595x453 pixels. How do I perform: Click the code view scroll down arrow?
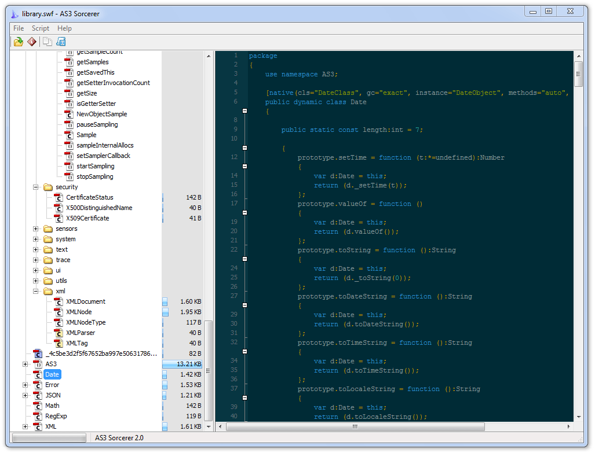[x=579, y=417]
